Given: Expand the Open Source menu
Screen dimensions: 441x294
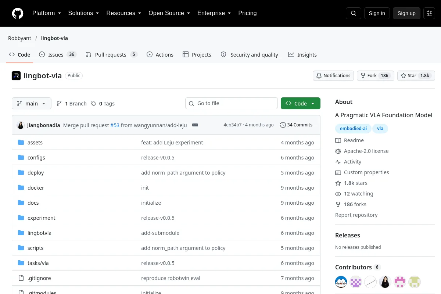Looking at the screenshot, I should 169,13.
